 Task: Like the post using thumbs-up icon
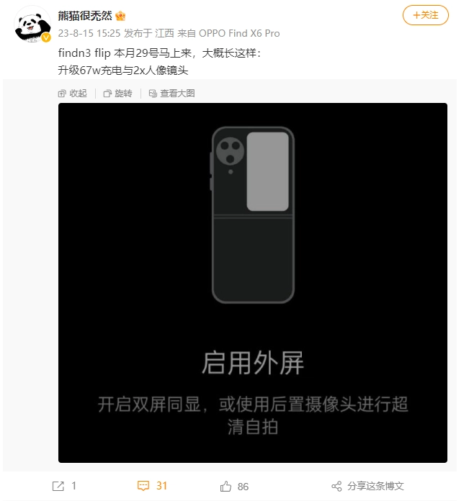[225, 487]
